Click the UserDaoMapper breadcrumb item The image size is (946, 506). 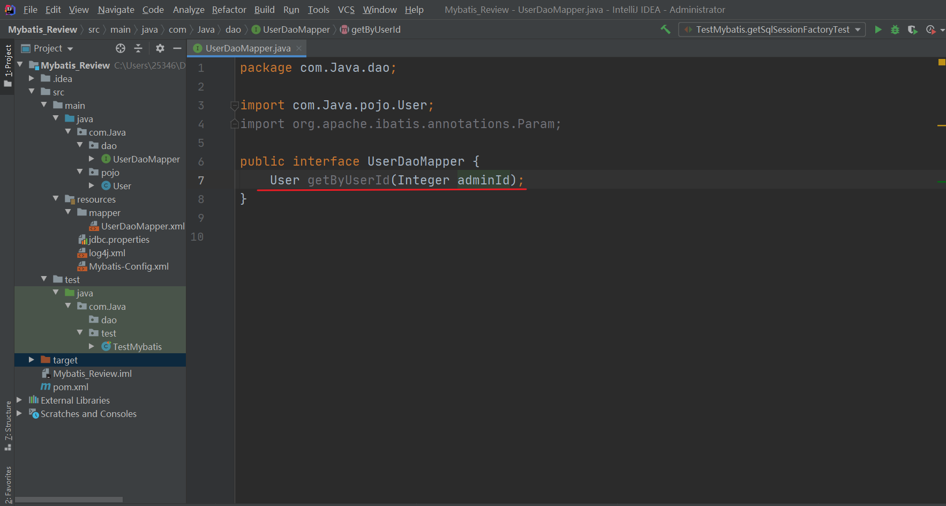[x=291, y=29]
